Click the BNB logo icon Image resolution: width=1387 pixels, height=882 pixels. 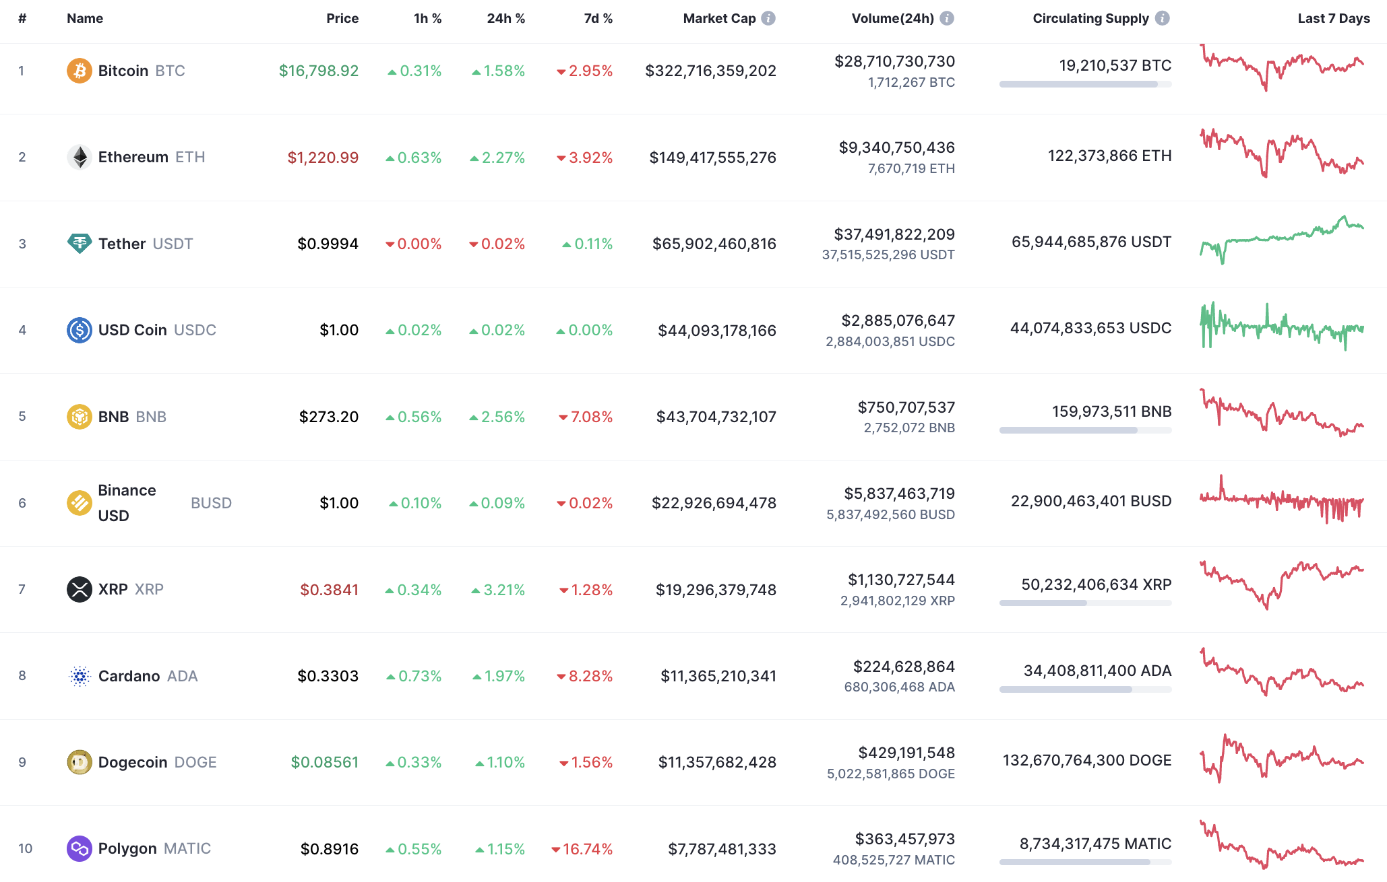pyautogui.click(x=80, y=416)
